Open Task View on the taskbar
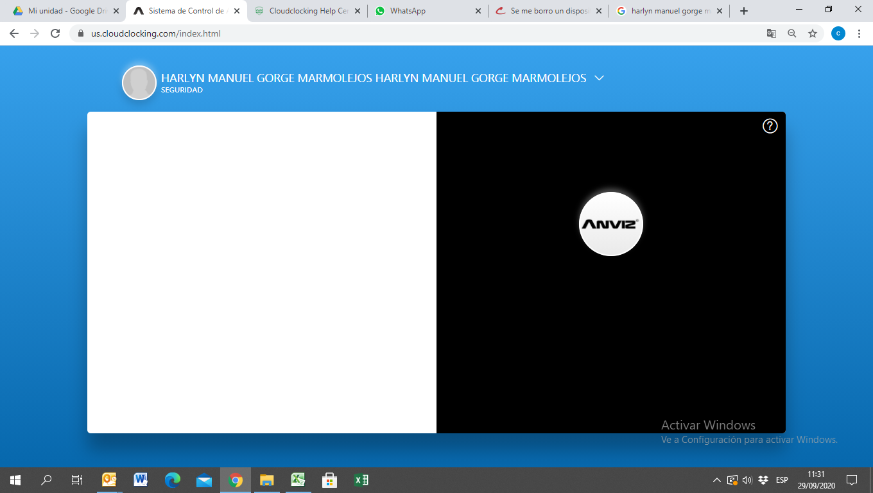 coord(77,480)
